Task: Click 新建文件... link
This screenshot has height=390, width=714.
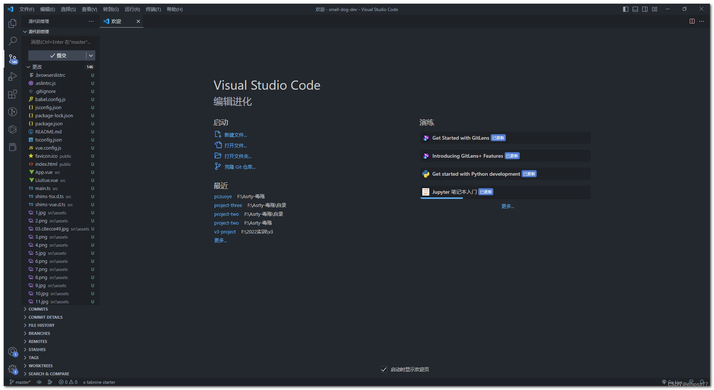Action: point(235,135)
